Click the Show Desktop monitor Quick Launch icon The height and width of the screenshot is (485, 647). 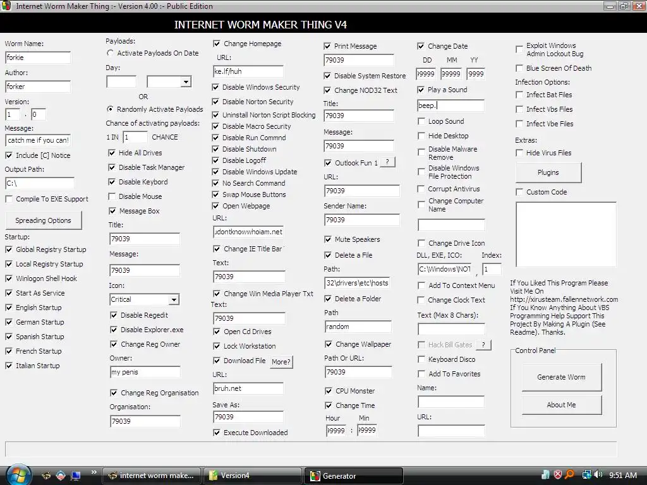pyautogui.click(x=75, y=476)
